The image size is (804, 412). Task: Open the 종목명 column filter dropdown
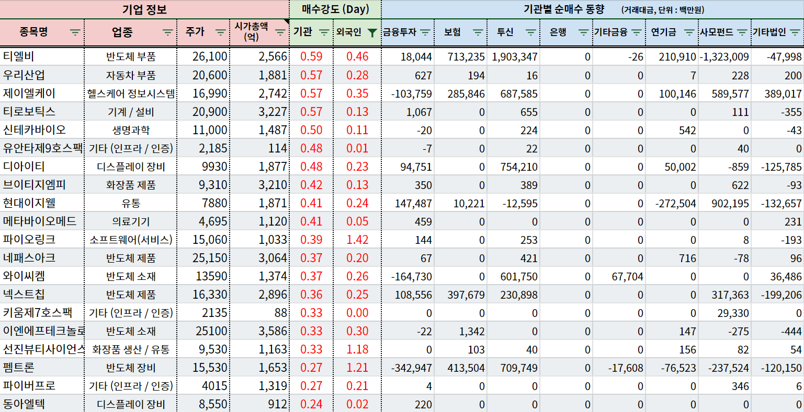point(75,32)
